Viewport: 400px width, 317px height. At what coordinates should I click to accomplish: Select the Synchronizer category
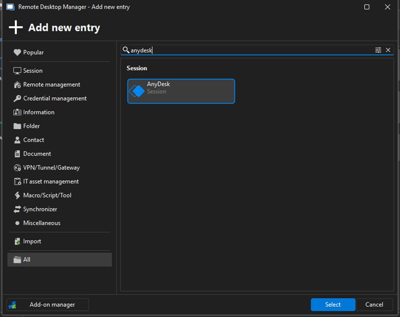tap(40, 209)
